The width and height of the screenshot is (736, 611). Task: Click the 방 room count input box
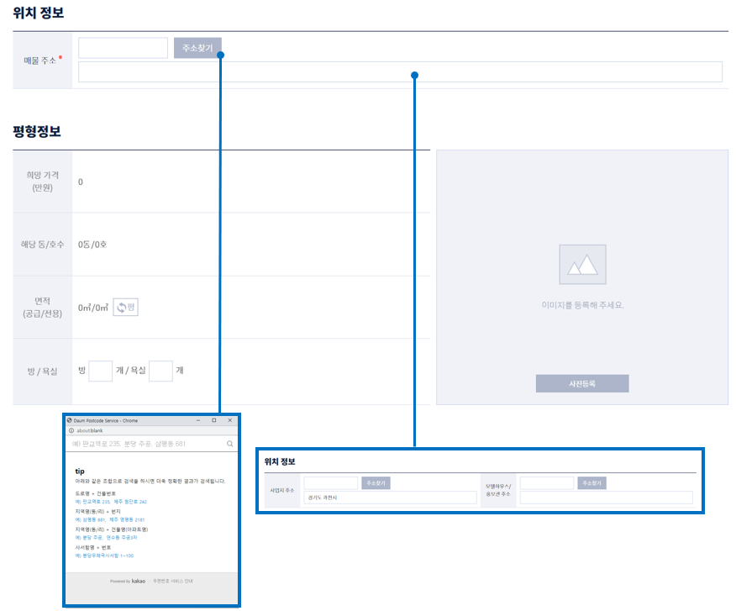pyautogui.click(x=100, y=371)
